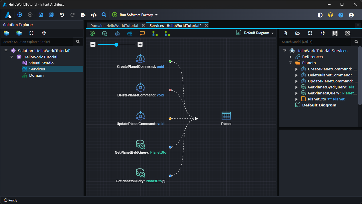Screen dimensions: 362x204
Task: Collapse the Solution 'HelloWorldTutorial' tree node
Action: [6, 51]
